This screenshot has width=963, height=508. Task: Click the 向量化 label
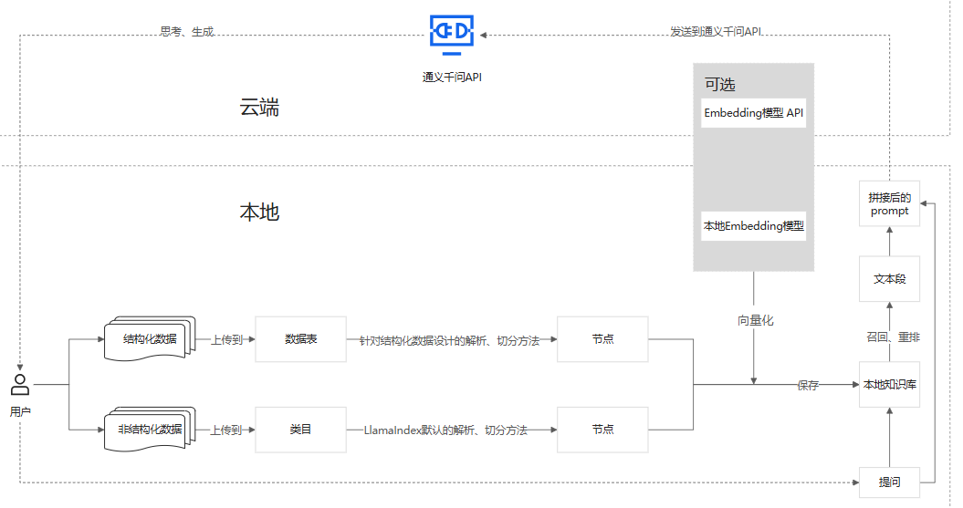pos(756,320)
